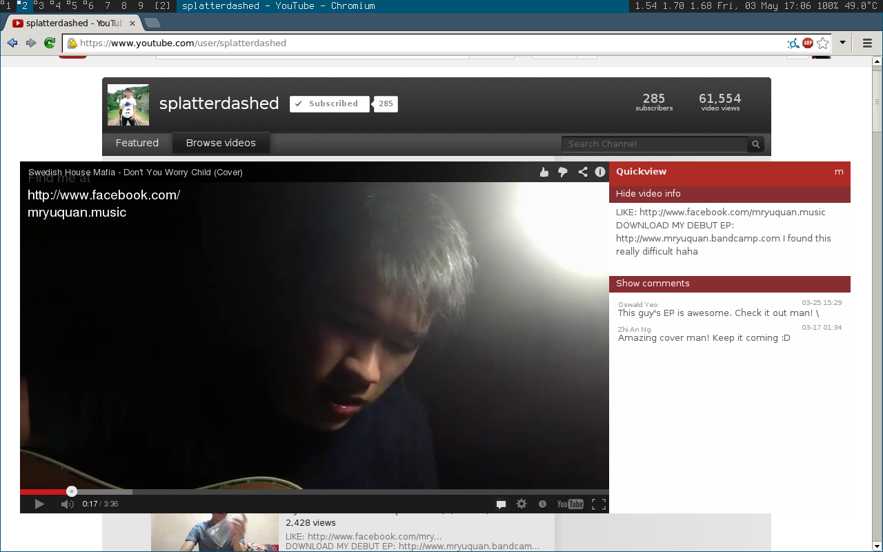Screen dimensions: 883x552
Task: Toggle fullscreen video mode
Action: (599, 504)
